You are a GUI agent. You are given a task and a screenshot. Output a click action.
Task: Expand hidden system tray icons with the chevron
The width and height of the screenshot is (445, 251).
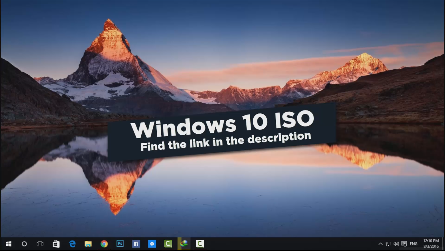pos(380,243)
